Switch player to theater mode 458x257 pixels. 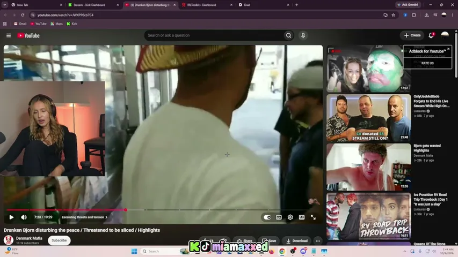click(301, 217)
